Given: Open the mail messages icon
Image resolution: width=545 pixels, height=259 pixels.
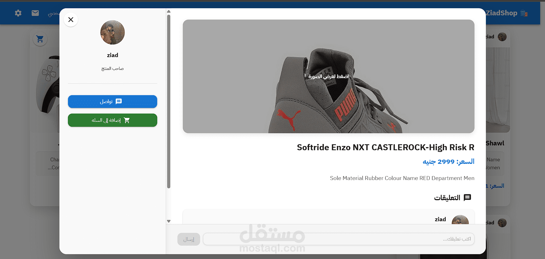Looking at the screenshot, I should click(x=35, y=13).
